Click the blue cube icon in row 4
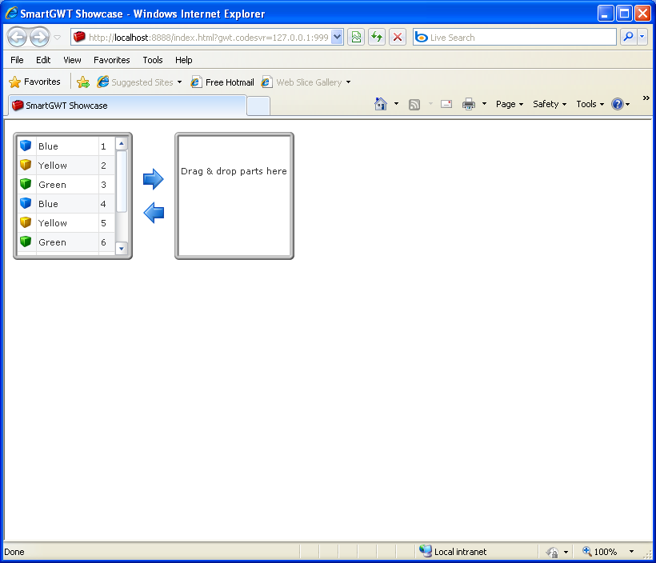 [26, 203]
